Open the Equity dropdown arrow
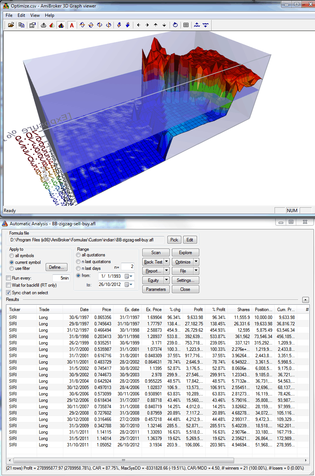Viewport: 315px width, 476px height. pos(167,280)
